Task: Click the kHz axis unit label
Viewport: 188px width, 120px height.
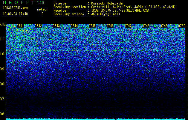Action: 3,24
